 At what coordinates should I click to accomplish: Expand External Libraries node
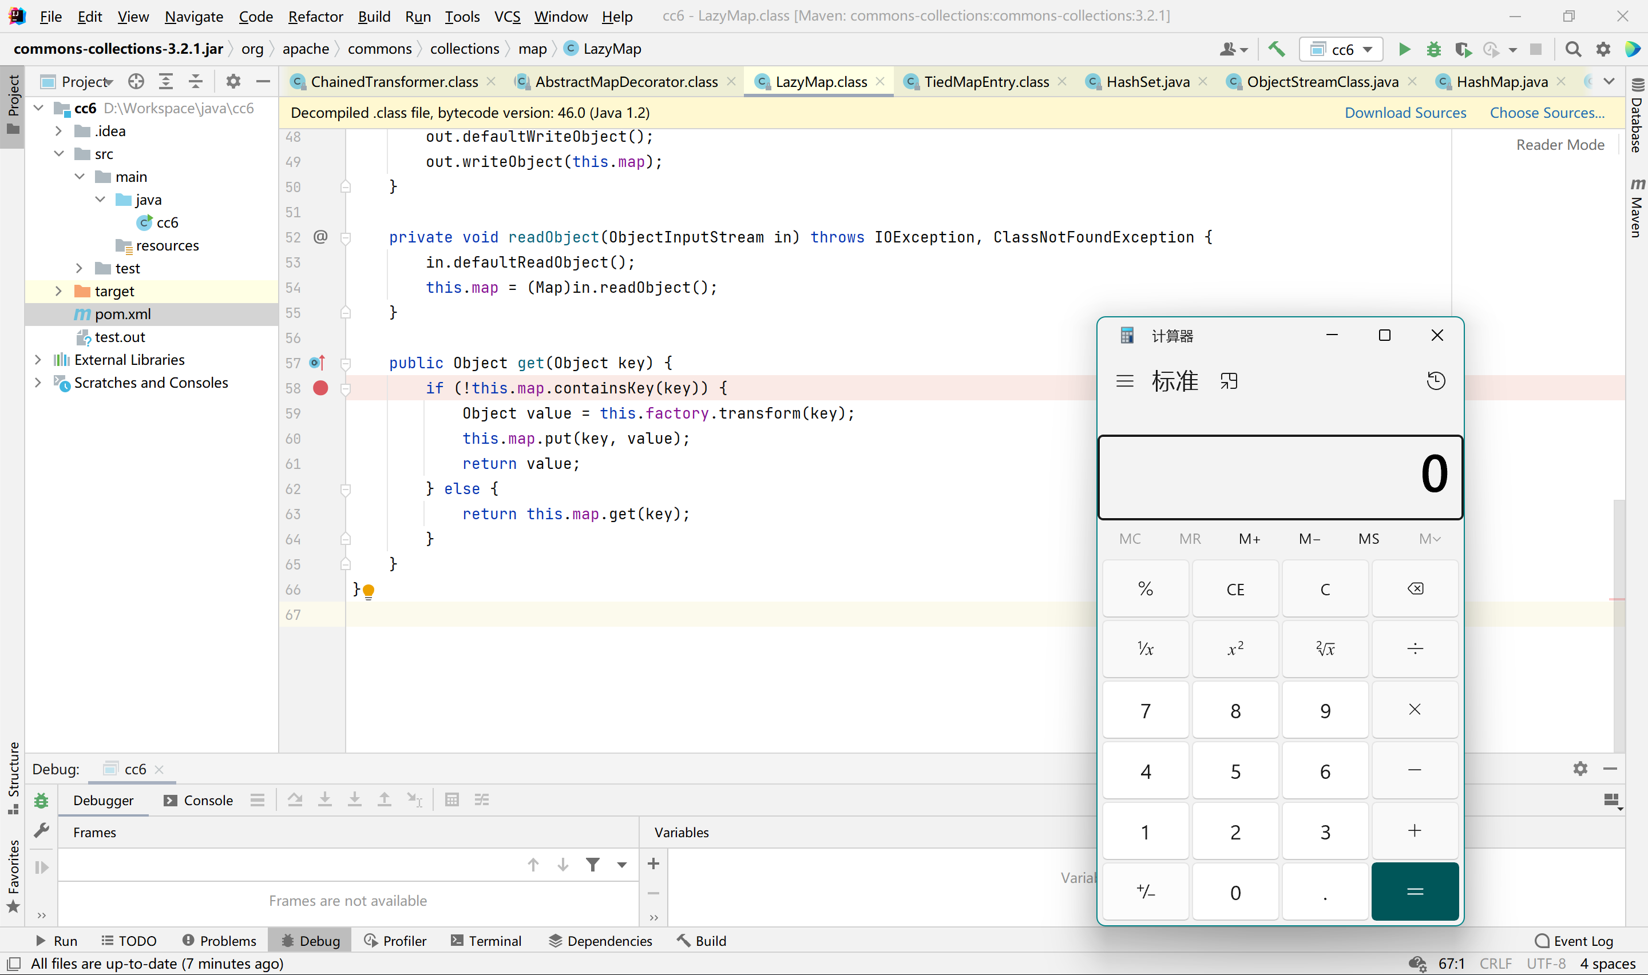click(x=37, y=359)
